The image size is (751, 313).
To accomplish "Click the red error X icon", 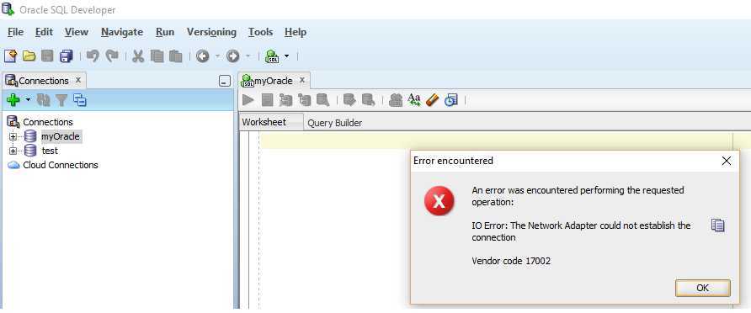I will tap(439, 201).
